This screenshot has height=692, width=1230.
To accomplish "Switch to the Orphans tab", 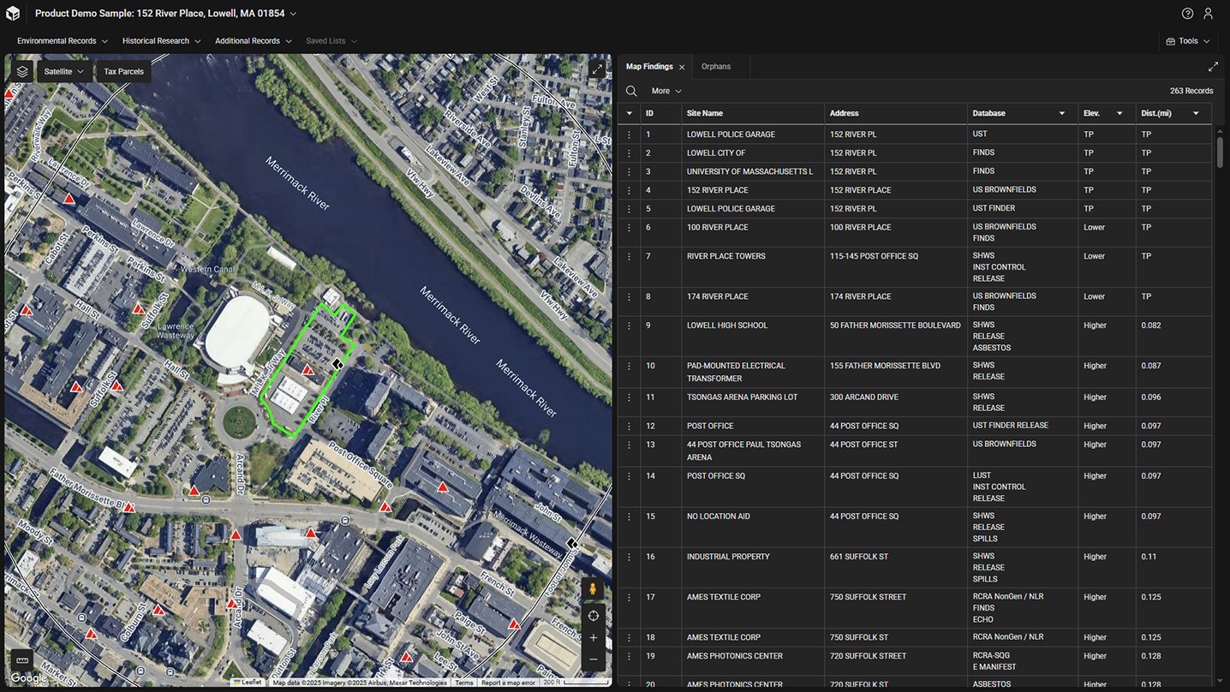I will coord(716,67).
